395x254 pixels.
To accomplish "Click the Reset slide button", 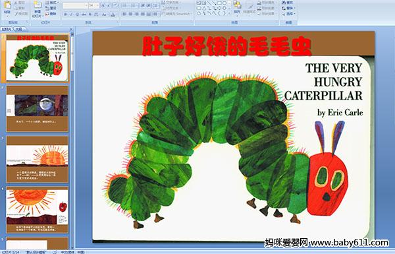I will tap(51, 8).
